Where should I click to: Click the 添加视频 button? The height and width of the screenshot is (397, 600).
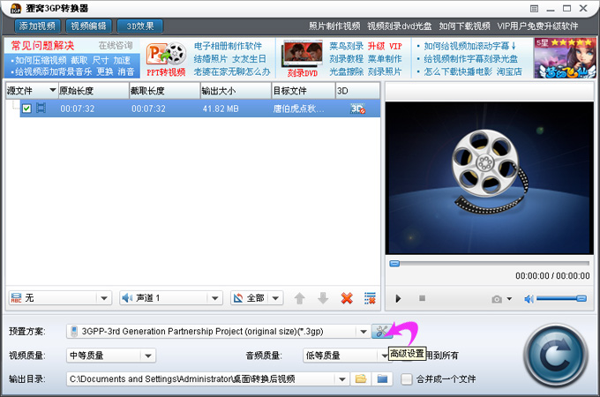[x=37, y=26]
